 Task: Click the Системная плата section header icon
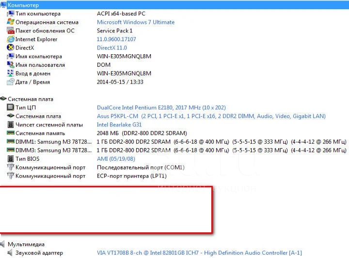point(3,99)
